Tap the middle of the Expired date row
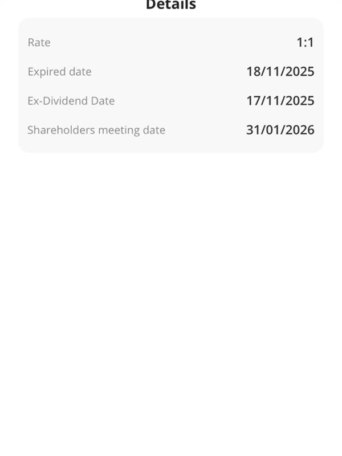The width and height of the screenshot is (342, 456). (x=171, y=72)
